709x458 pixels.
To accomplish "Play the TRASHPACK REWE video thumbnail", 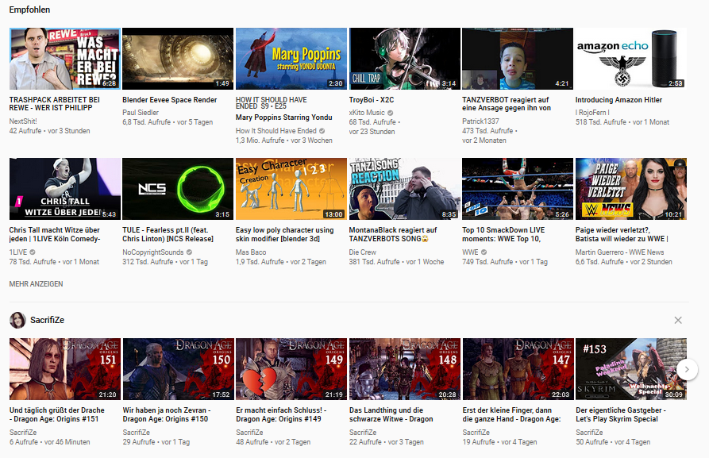I will click(65, 59).
